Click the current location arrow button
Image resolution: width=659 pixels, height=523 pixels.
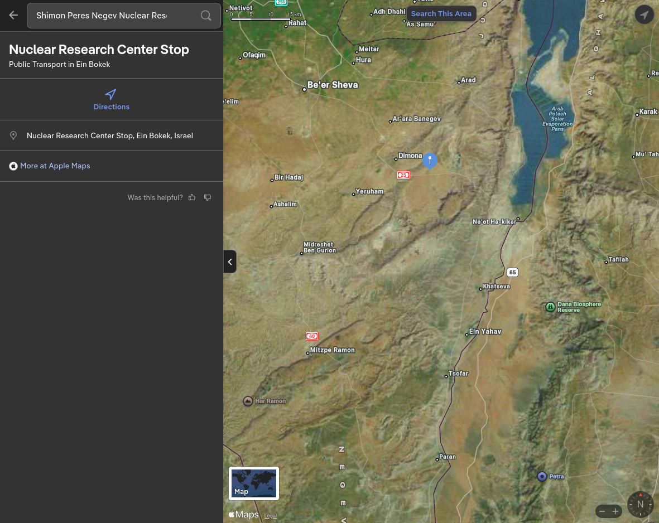click(644, 14)
